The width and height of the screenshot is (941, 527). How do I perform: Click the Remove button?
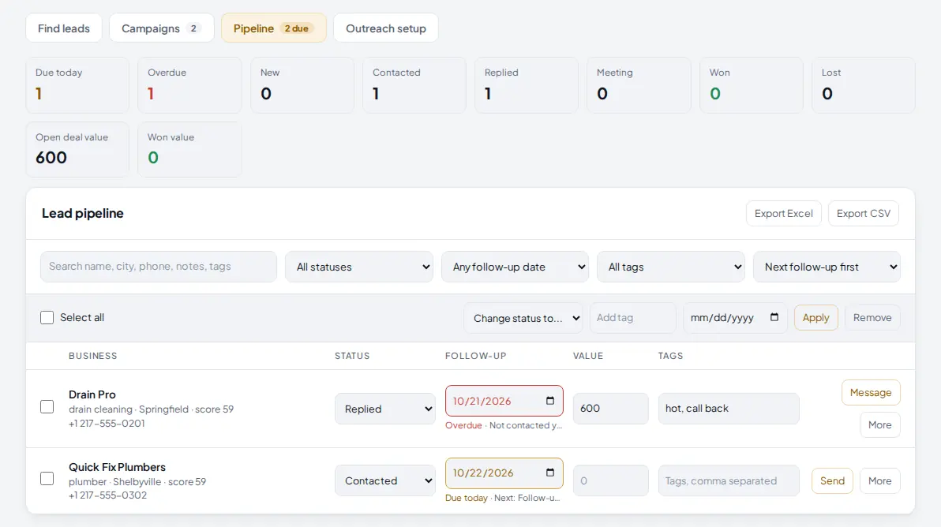coord(872,318)
